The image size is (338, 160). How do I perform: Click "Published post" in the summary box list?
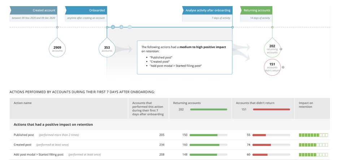161,57
